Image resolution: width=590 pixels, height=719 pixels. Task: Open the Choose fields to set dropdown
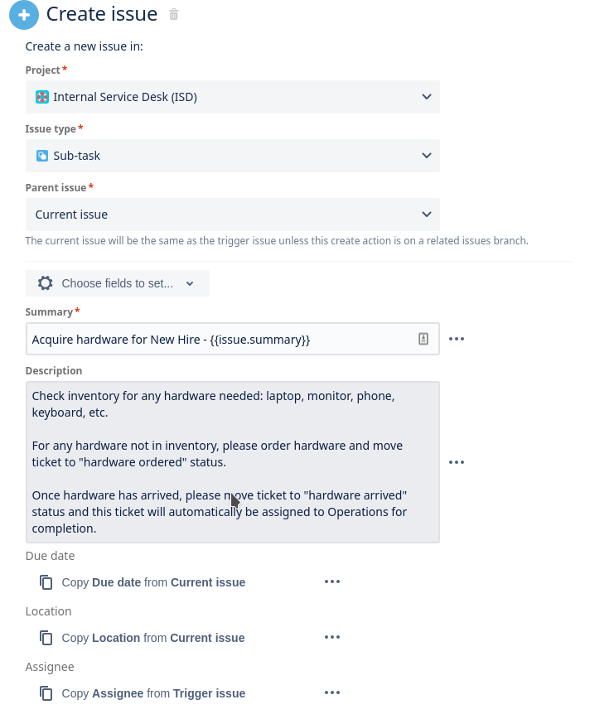coord(190,282)
